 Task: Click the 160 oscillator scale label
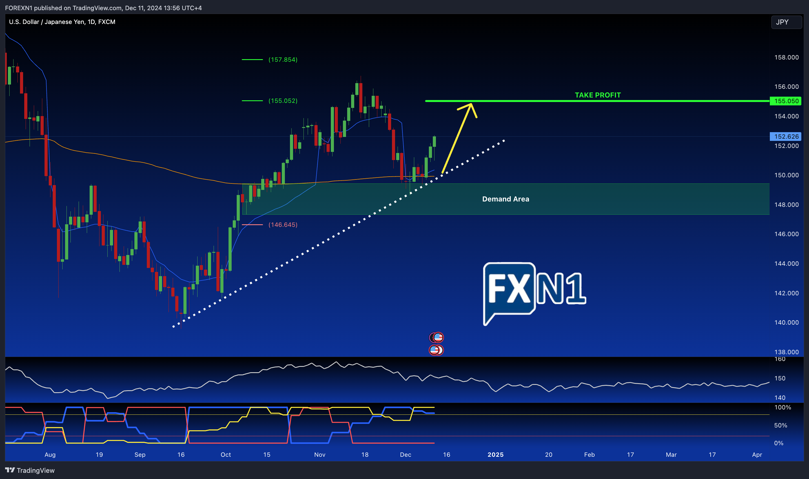[x=780, y=359]
